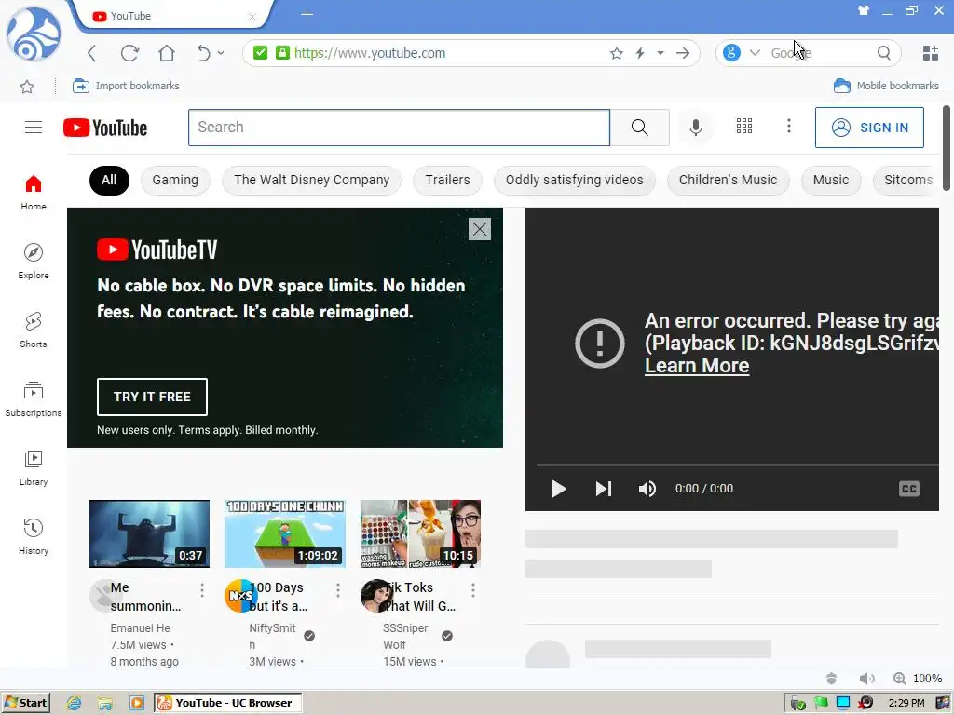
Task: Open Shorts in sidebar
Action: point(34,331)
